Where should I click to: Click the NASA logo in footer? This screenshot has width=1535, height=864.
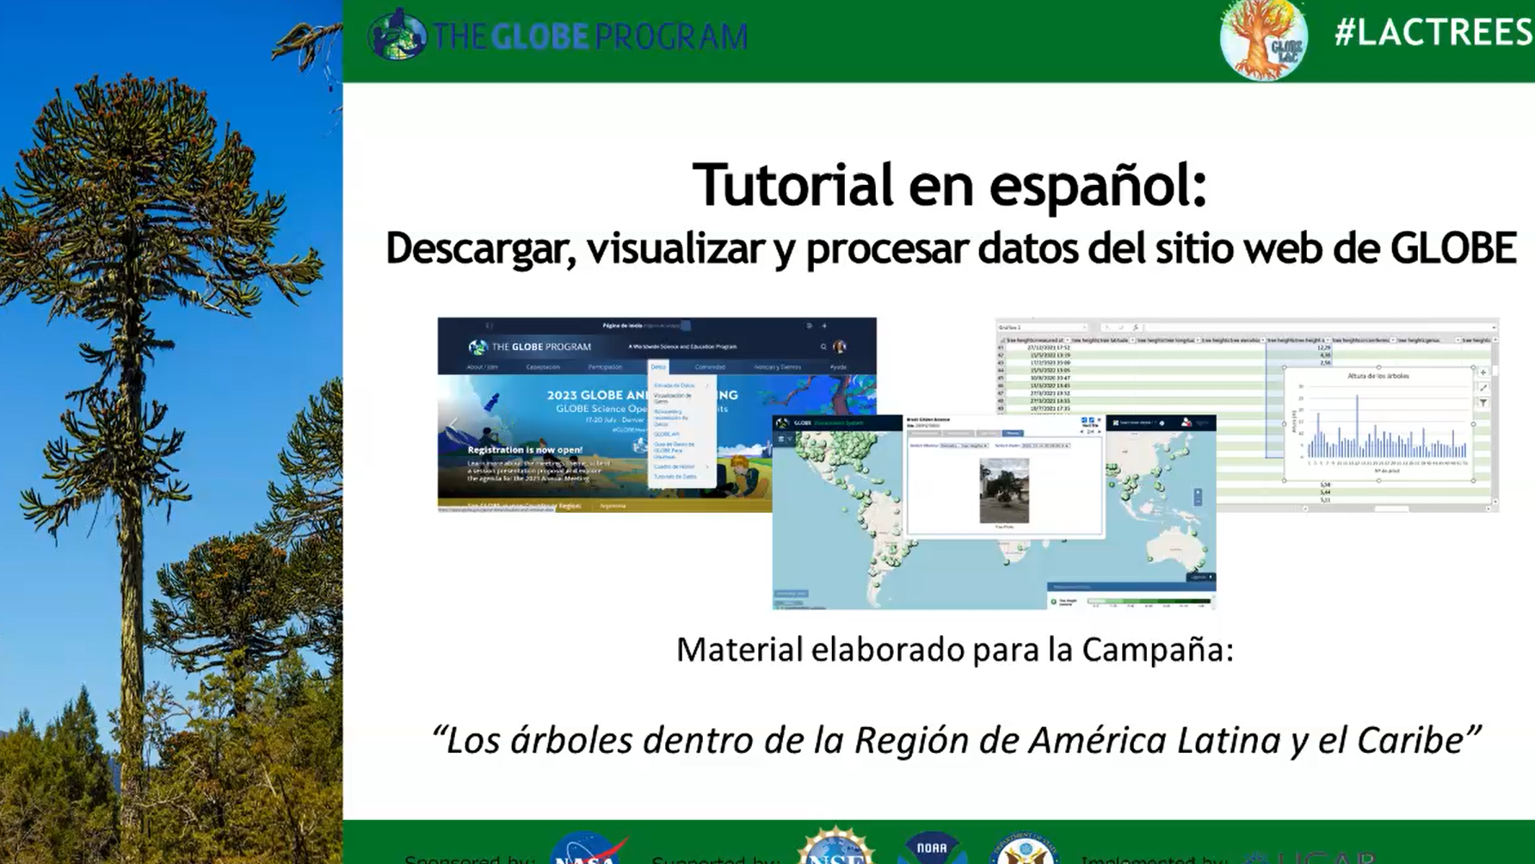tap(588, 849)
